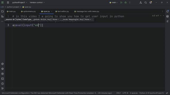170x95 pixels.
Task: Jump to next highlighted error arrow
Action: [x=163, y=16]
